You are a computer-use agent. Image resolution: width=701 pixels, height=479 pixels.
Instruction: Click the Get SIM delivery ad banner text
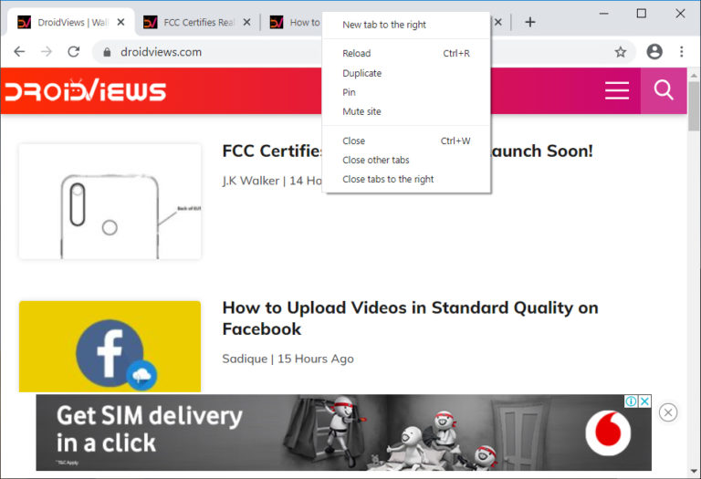(x=150, y=429)
